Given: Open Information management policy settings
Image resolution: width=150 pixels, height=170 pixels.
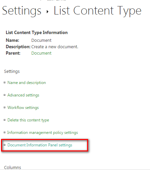Looking at the screenshot, I should tap(43, 133).
